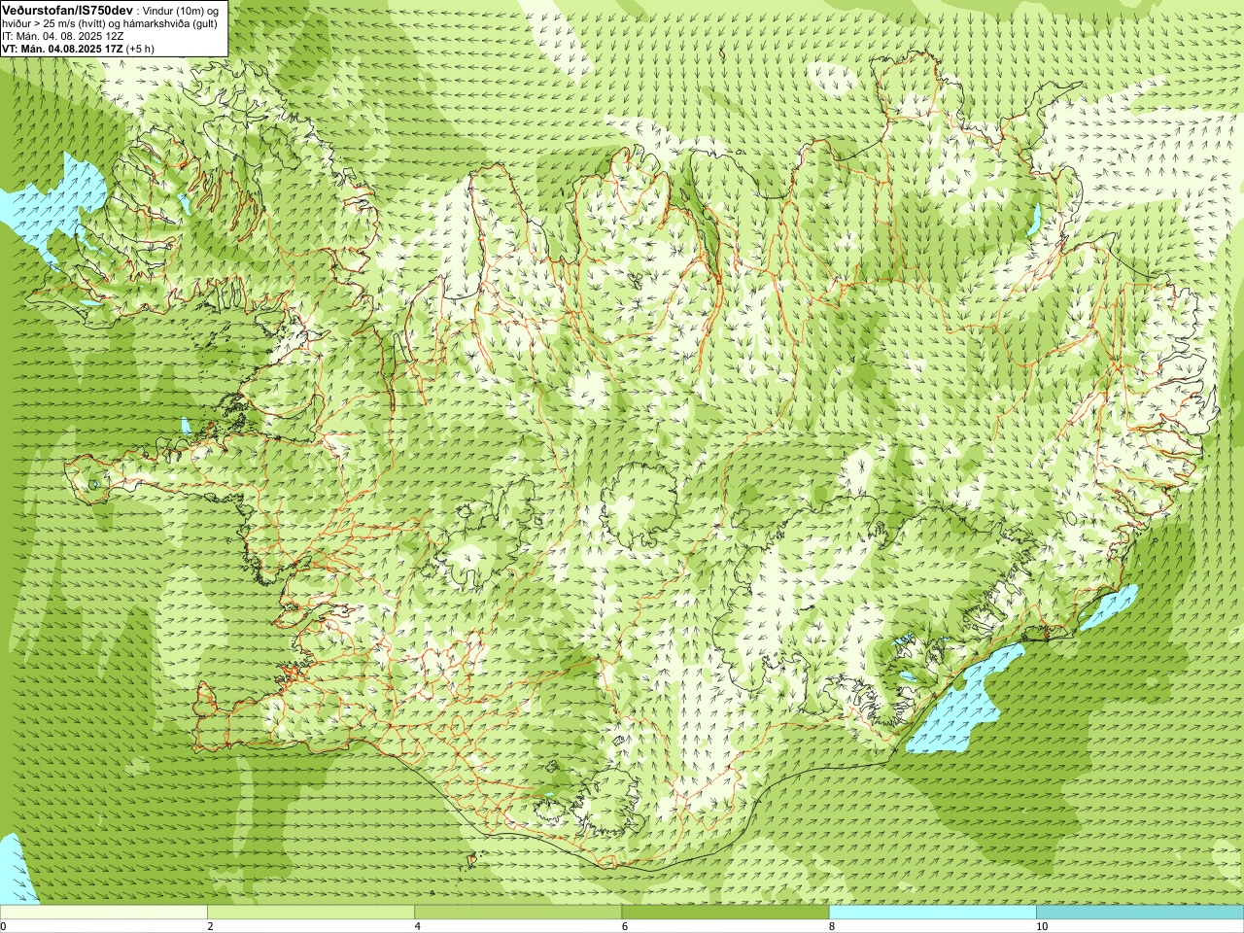
Task: Click the "6" label on the color scale
Action: point(625,927)
